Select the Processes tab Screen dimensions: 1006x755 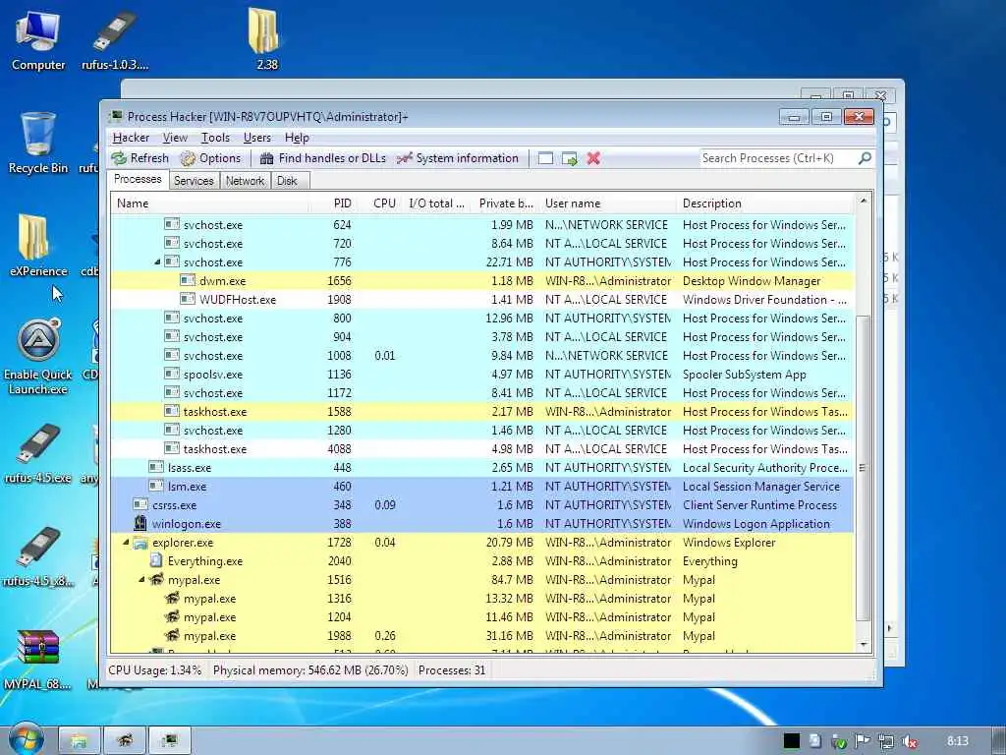point(138,179)
